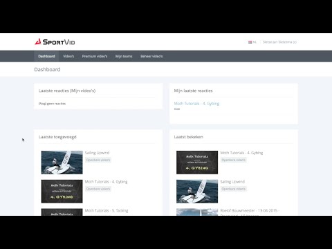Click Openbare video's tag of Gybing in Laatst bekeken
Image resolution: width=332 pixels, height=249 pixels.
tap(234, 160)
